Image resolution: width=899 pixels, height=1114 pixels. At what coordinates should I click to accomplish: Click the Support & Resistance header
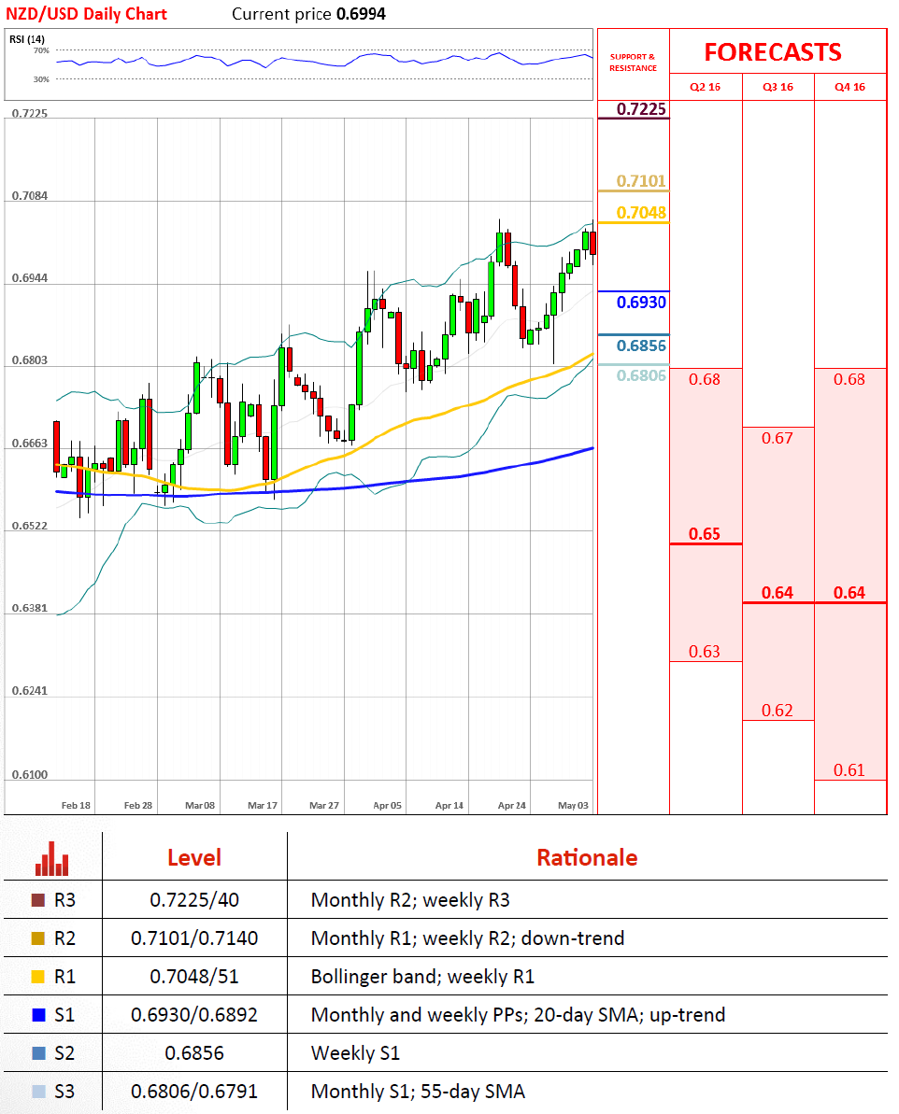[x=633, y=63]
